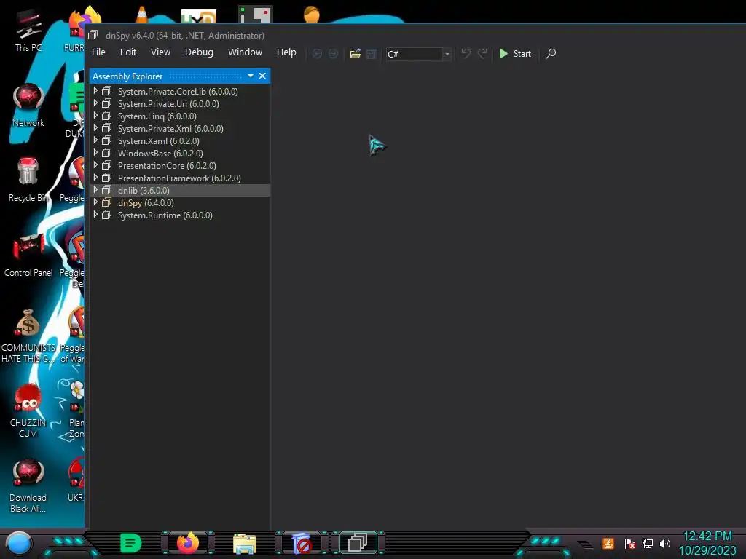Select dnSpy (6.4.0.0) assembly
The height and width of the screenshot is (559, 746).
pyautogui.click(x=146, y=202)
